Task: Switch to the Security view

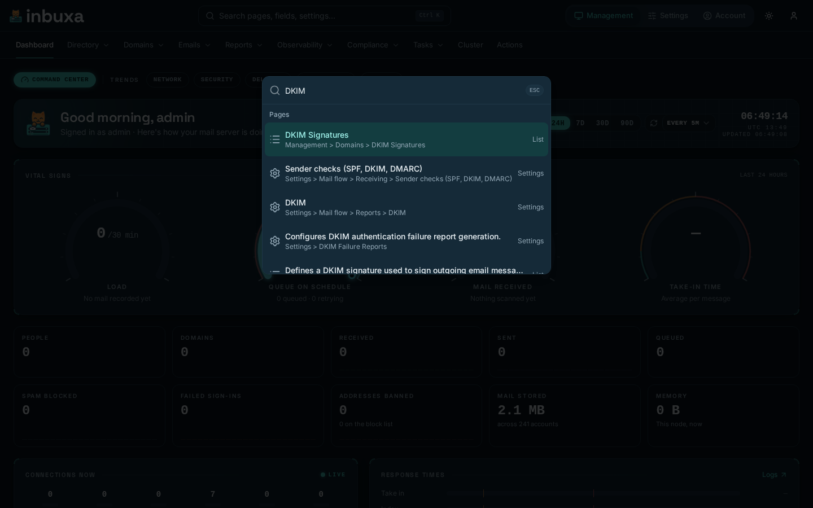Action: click(x=217, y=80)
